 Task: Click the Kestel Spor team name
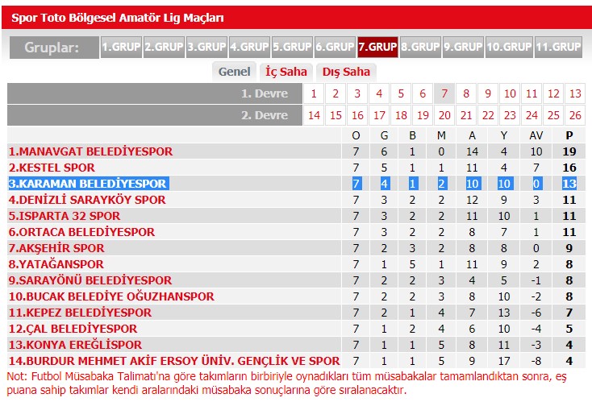52,168
